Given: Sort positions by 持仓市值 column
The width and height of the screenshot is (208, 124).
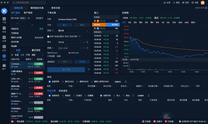Looking at the screenshot, I should 108,86.
